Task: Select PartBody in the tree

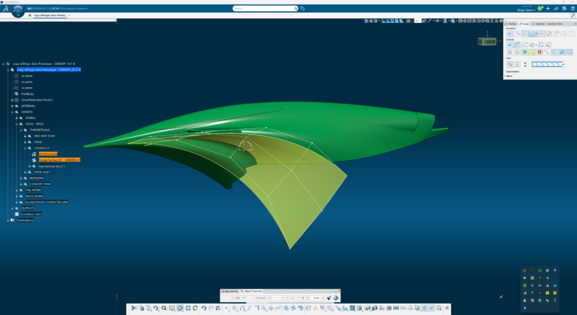Action: (x=27, y=93)
